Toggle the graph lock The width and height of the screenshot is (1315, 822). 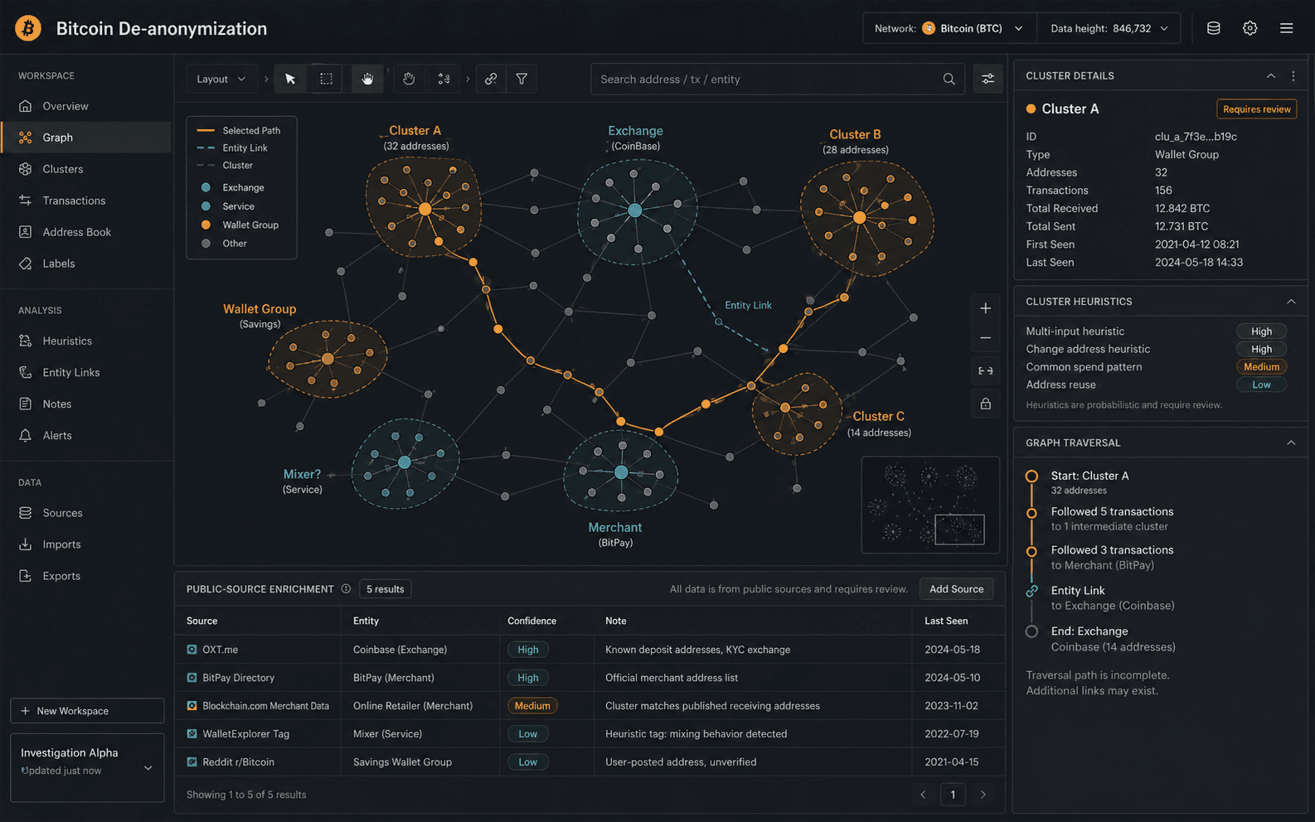coord(985,404)
